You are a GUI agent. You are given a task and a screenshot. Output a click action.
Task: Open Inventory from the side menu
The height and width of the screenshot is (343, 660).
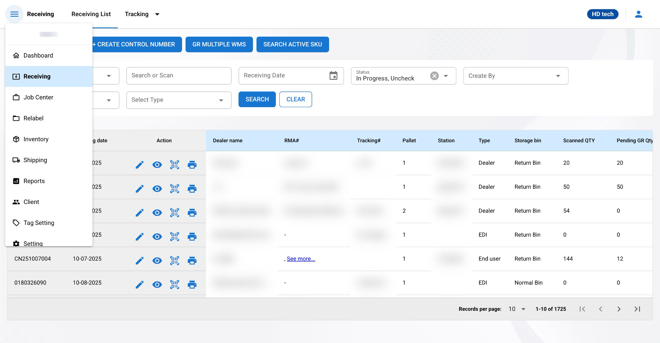click(36, 139)
